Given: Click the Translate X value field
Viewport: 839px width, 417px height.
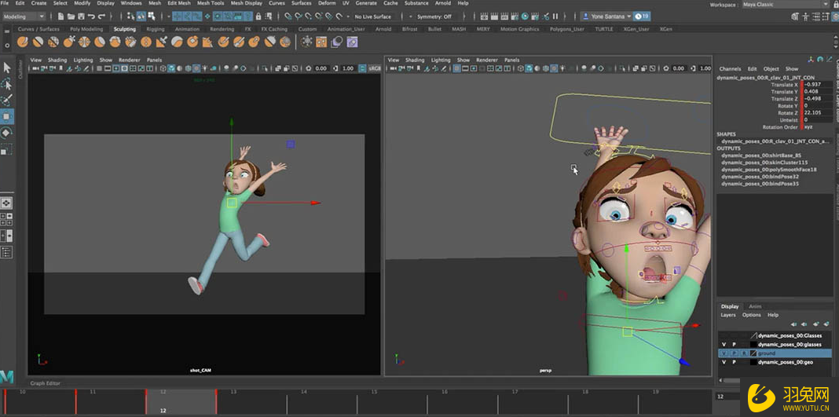Looking at the screenshot, I should pos(817,85).
